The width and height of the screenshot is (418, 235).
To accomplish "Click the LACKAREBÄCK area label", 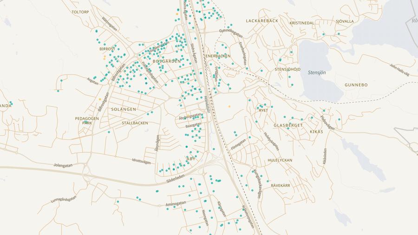I will [262, 21].
